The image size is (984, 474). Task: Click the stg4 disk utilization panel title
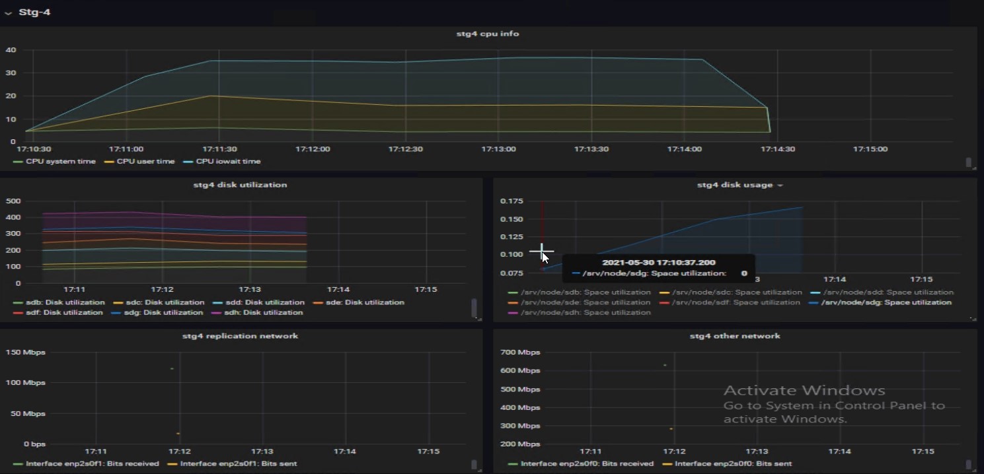(x=240, y=185)
